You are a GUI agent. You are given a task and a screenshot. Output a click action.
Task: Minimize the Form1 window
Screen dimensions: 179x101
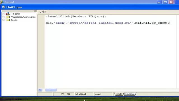[159, 2]
